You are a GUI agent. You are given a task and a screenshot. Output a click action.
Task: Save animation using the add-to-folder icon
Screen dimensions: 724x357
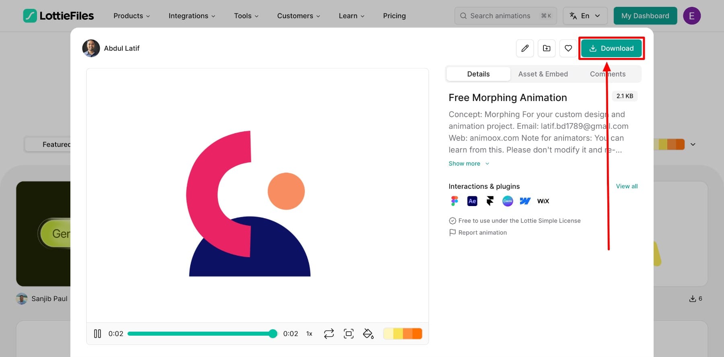tap(547, 48)
